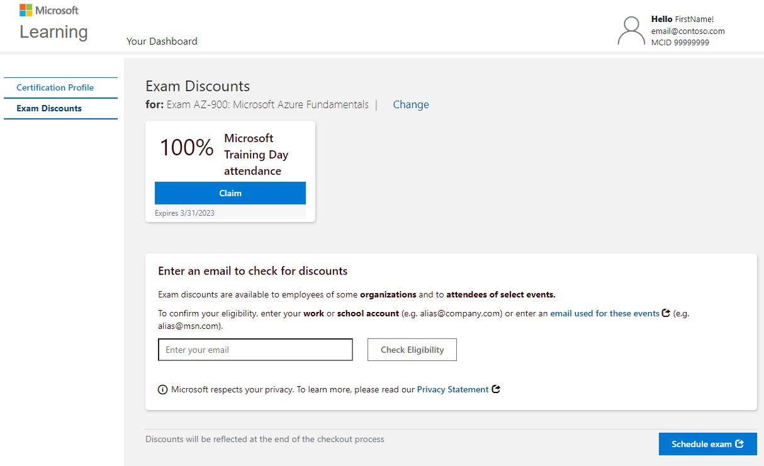Image resolution: width=764 pixels, height=466 pixels.
Task: Claim the 100% Training Day discount
Action: point(230,192)
